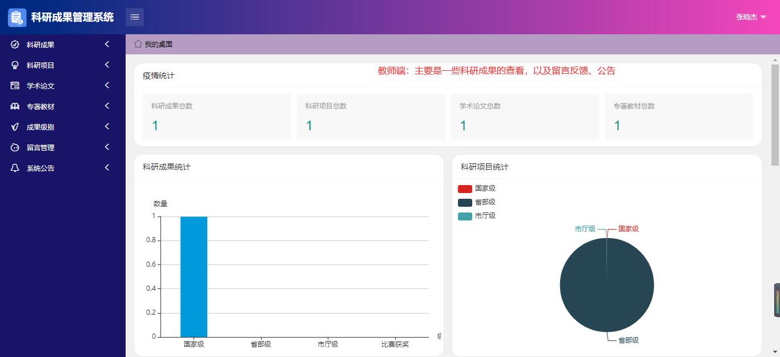
Task: Click the teal 市厅级 legend swatch
Action: [x=465, y=216]
